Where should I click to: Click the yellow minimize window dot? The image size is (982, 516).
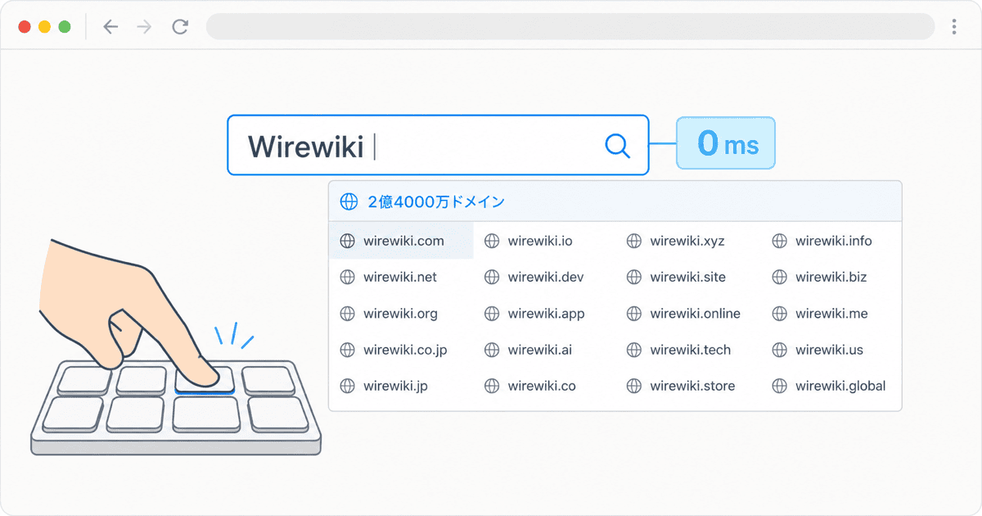pos(44,27)
